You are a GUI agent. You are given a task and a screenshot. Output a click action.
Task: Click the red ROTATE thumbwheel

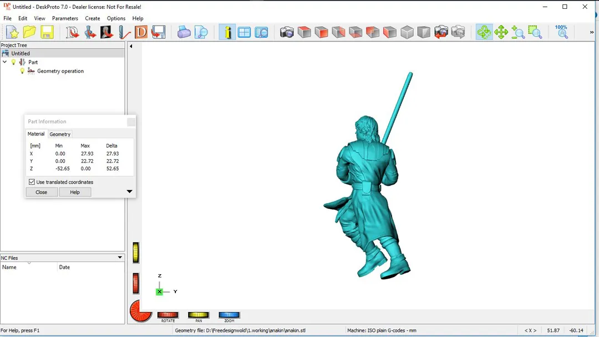(167, 315)
